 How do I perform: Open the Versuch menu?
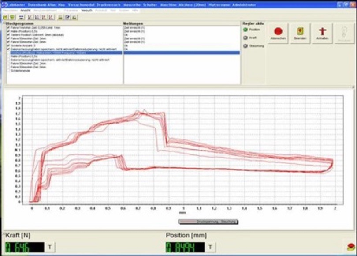click(87, 11)
